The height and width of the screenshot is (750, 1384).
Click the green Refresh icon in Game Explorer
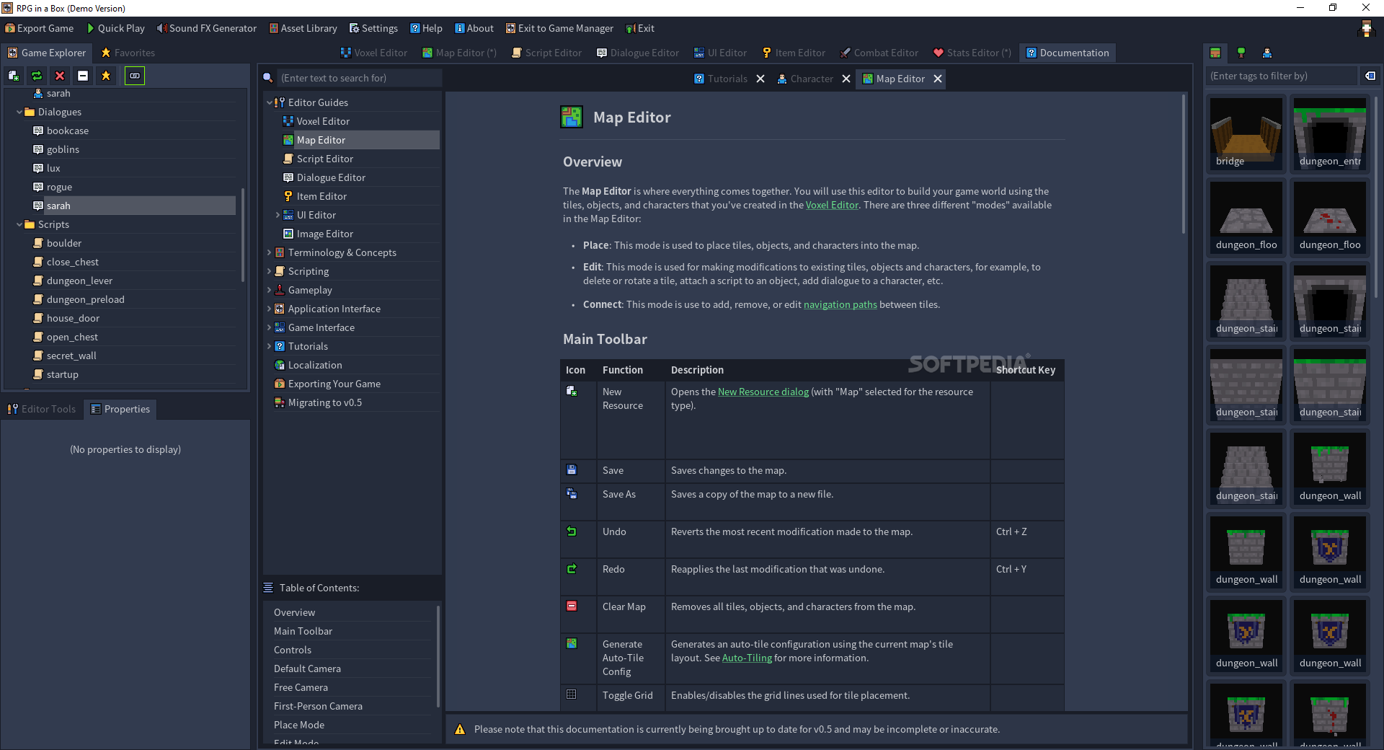(37, 76)
